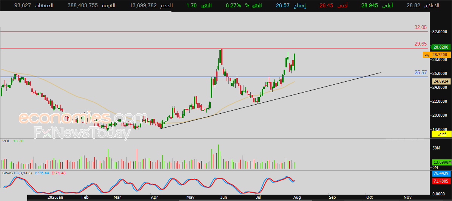Select the 29.65 red resistance line label
Image resolution: width=452 pixels, height=201 pixels.
click(x=420, y=44)
